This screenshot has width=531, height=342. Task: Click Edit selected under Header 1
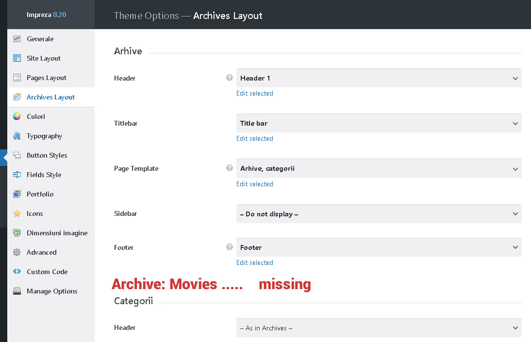pos(255,94)
